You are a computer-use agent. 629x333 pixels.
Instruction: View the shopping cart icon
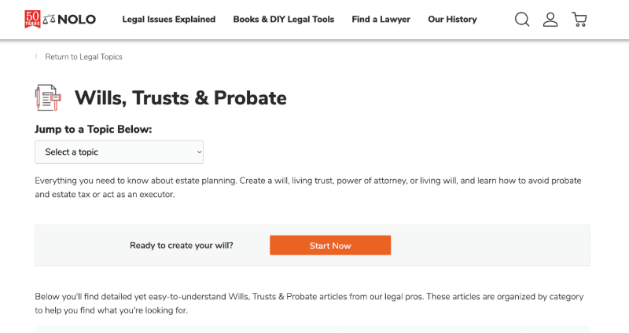coord(579,19)
